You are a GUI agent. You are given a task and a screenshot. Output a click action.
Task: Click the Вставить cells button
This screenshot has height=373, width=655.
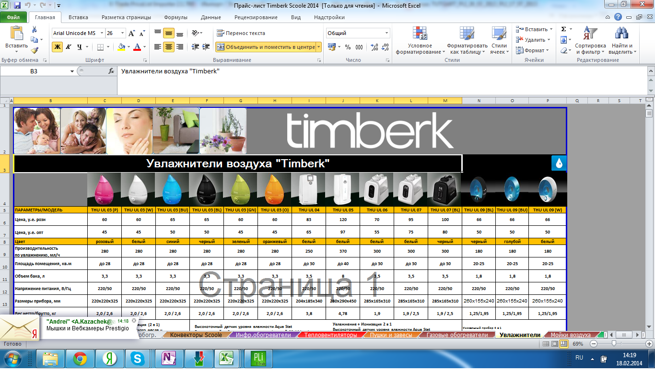pos(534,29)
